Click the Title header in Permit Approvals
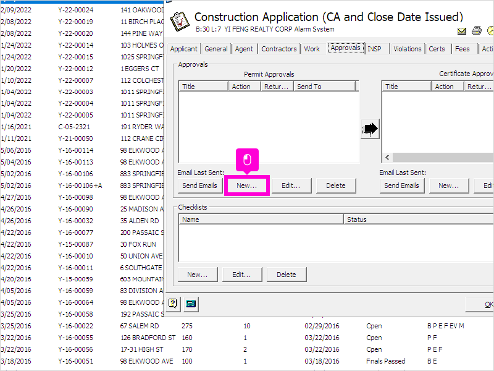 (203, 87)
